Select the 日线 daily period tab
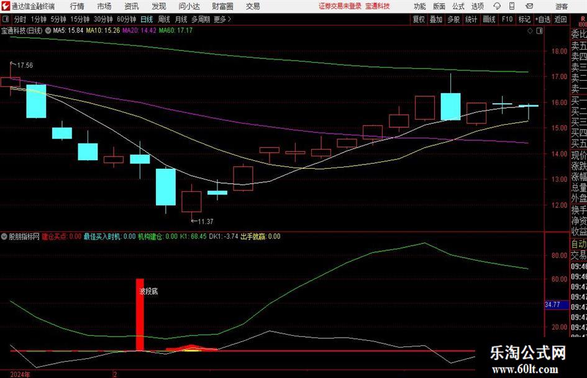 pyautogui.click(x=147, y=19)
